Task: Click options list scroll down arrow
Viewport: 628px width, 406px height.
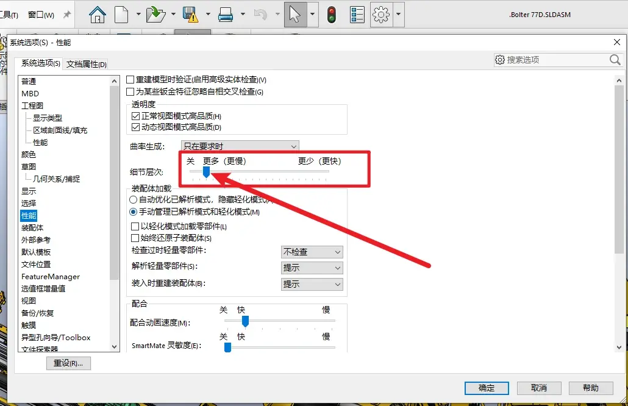Action: click(x=114, y=347)
